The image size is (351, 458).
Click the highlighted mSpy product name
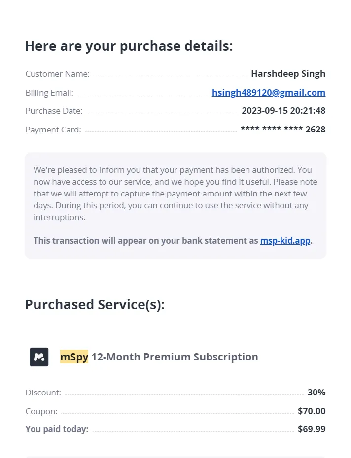coord(74,357)
